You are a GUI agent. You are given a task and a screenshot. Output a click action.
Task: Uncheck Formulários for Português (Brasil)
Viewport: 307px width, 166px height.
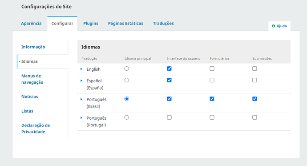212,99
